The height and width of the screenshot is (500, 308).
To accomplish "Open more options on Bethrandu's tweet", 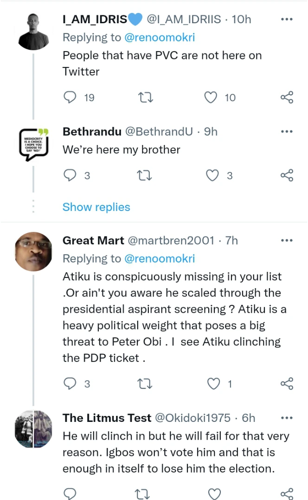I will (287, 132).
